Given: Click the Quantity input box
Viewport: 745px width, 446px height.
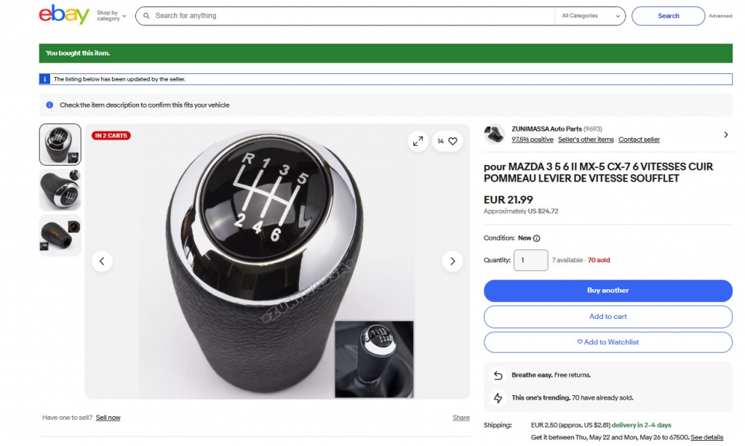Looking at the screenshot, I should tap(530, 260).
